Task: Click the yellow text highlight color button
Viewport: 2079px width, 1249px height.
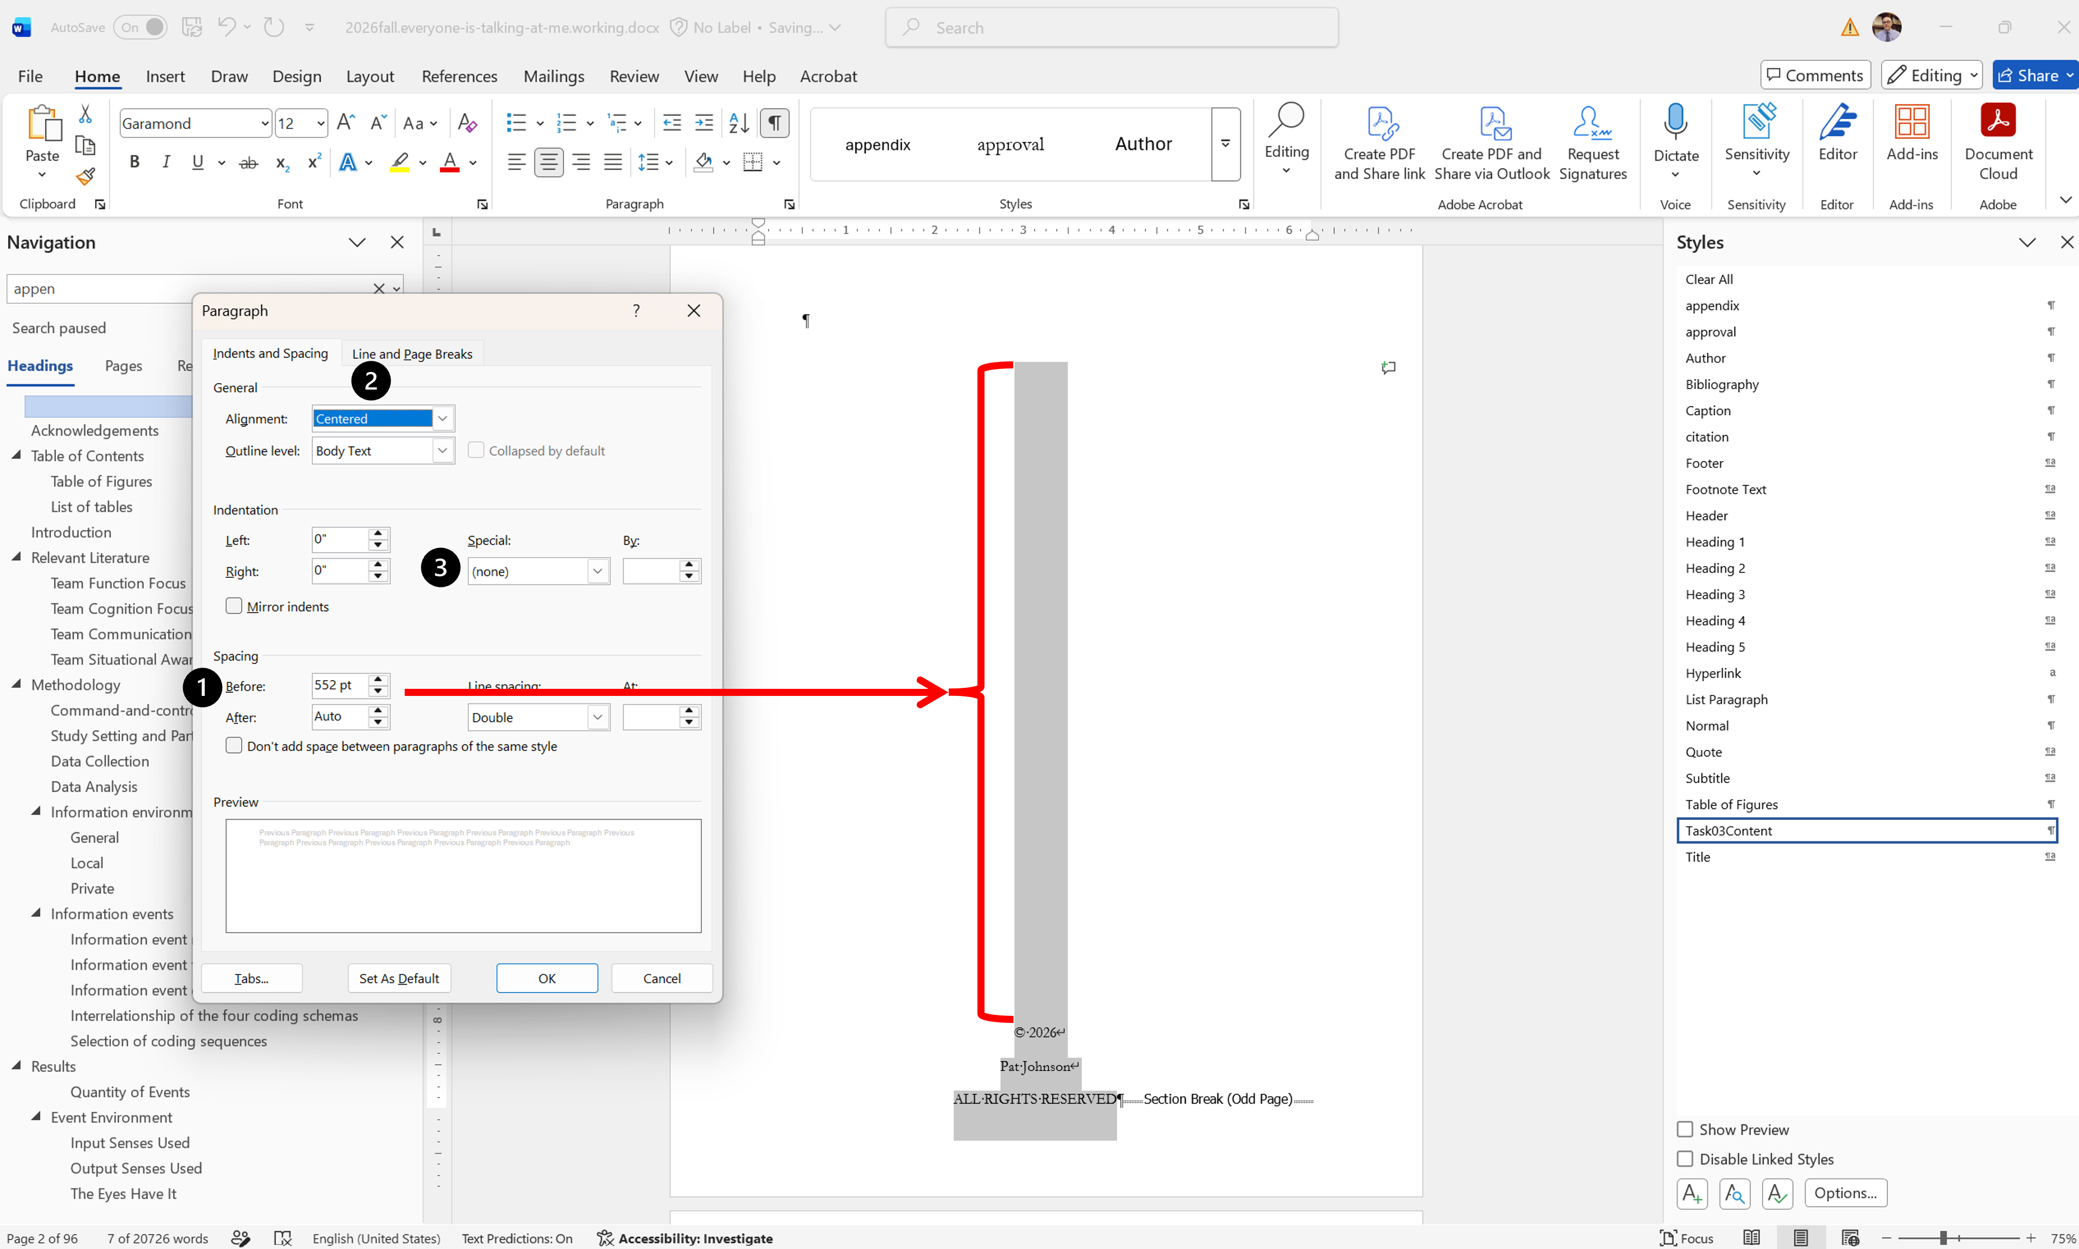Action: tap(400, 162)
